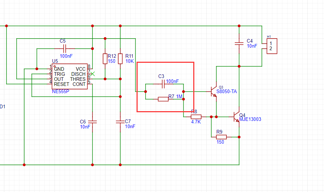Click the 10nF value of C6
Image resolution: width=324 pixels, height=192 pixels.
[85, 127]
